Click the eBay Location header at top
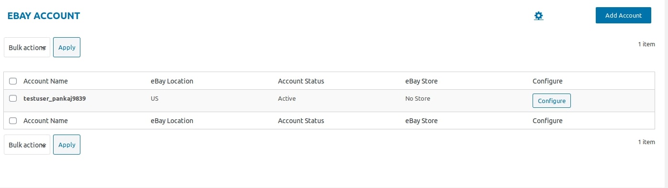668x188 pixels. pyautogui.click(x=172, y=81)
